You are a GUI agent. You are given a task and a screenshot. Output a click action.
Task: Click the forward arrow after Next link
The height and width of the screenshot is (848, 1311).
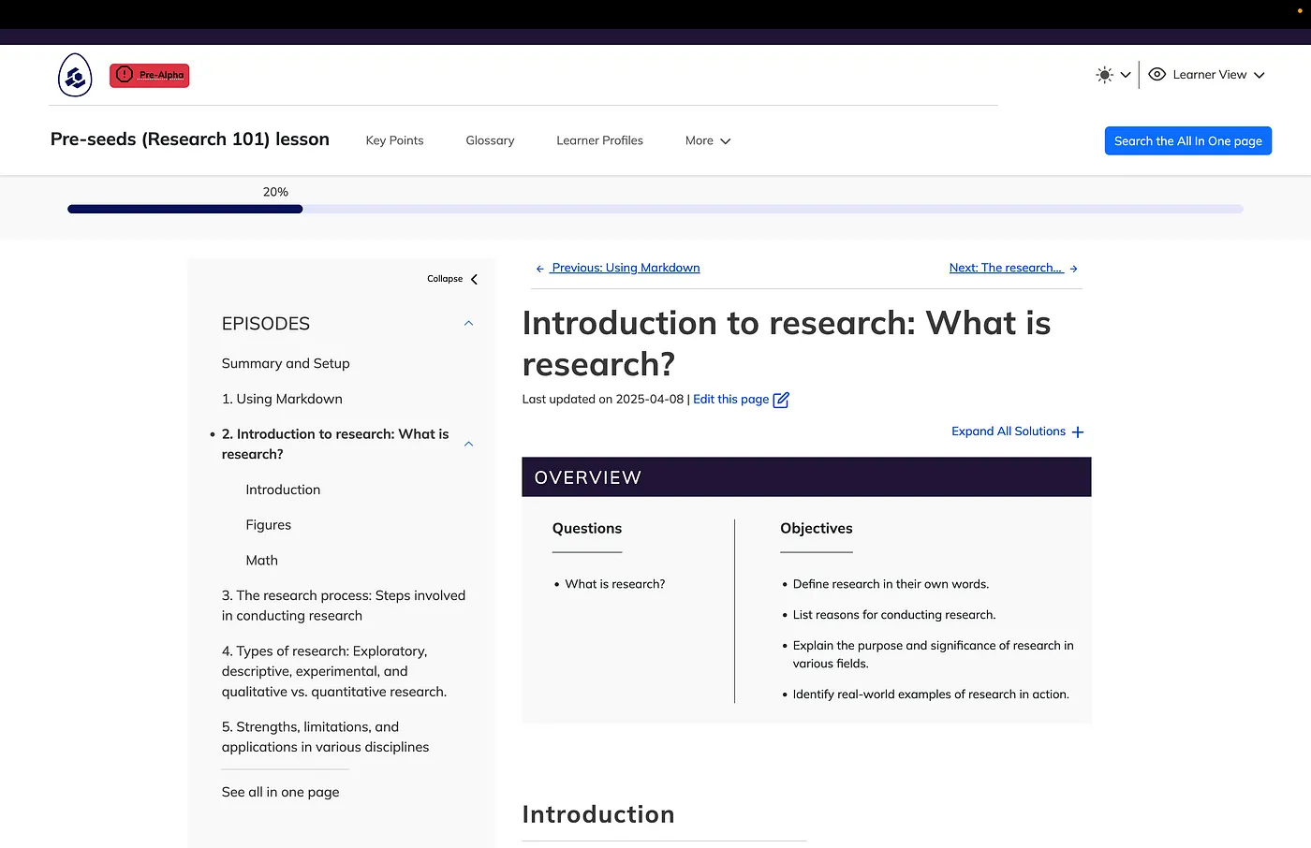tap(1074, 268)
